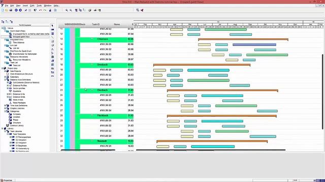This screenshot has height=182, width=325.
Task: Select Distance Profiles in the tree
Action: tap(20, 85)
